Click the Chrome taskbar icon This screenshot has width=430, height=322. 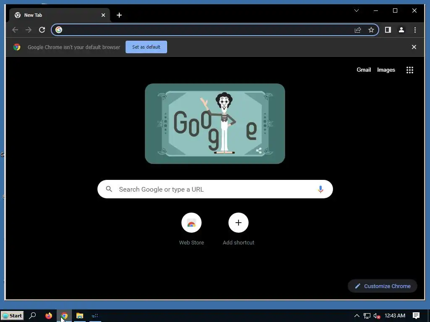64,316
